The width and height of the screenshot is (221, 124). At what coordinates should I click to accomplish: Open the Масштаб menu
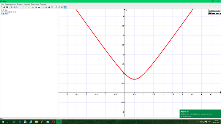tap(27, 4)
